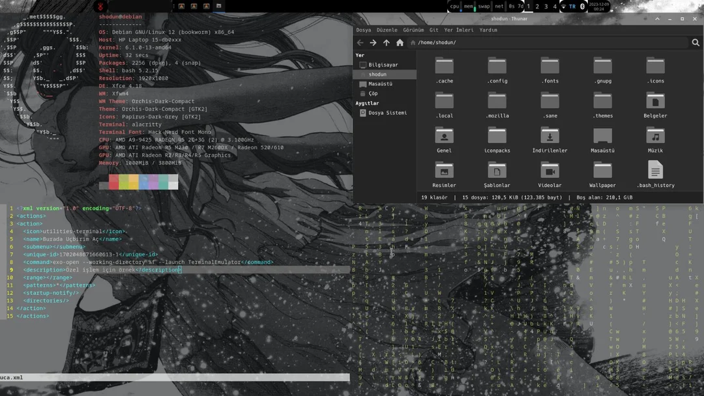The image size is (704, 396).
Task: Toggle the TR keyboard layout indicator
Action: point(572,6)
